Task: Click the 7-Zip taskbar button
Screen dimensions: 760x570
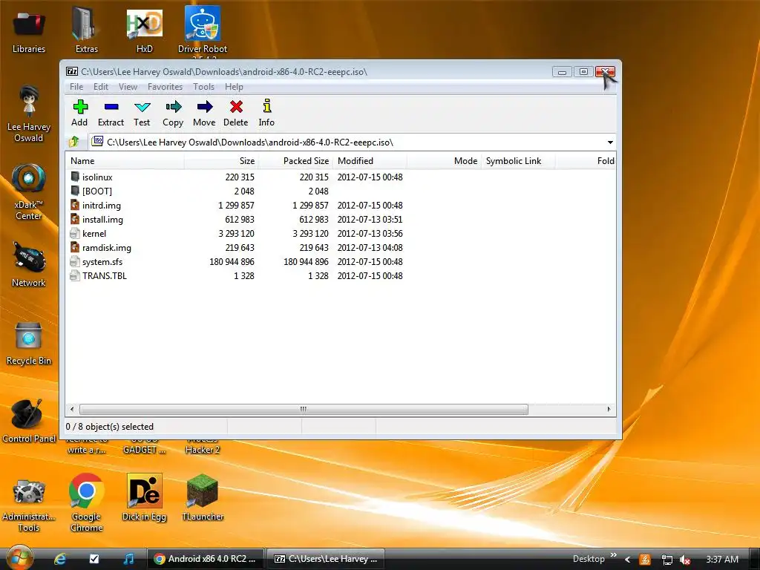Action: click(327, 559)
